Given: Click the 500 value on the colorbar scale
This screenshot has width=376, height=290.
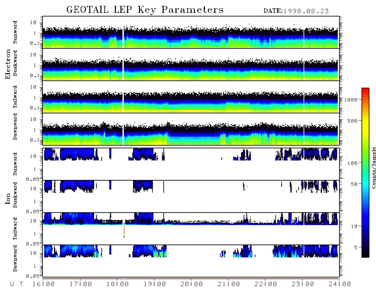Looking at the screenshot, I should click(x=353, y=121).
